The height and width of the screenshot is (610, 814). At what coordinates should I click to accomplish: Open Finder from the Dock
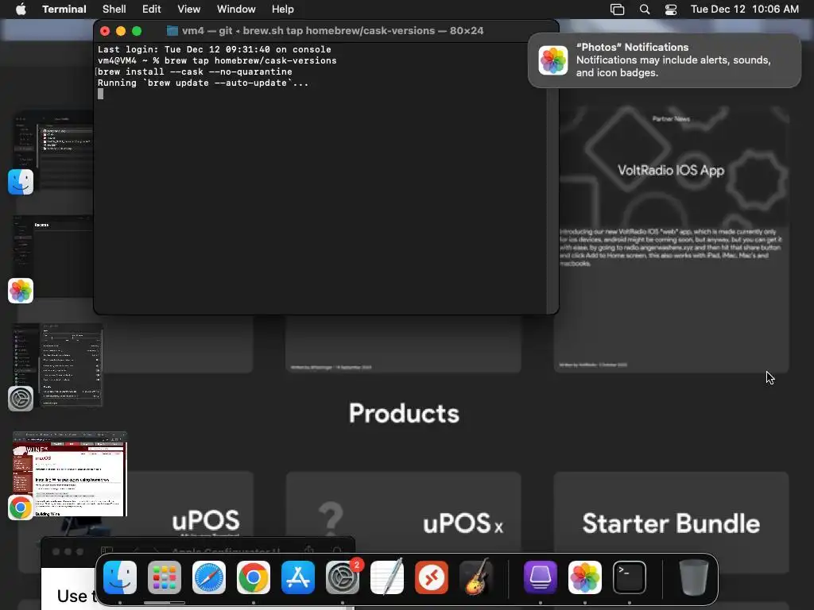point(120,577)
